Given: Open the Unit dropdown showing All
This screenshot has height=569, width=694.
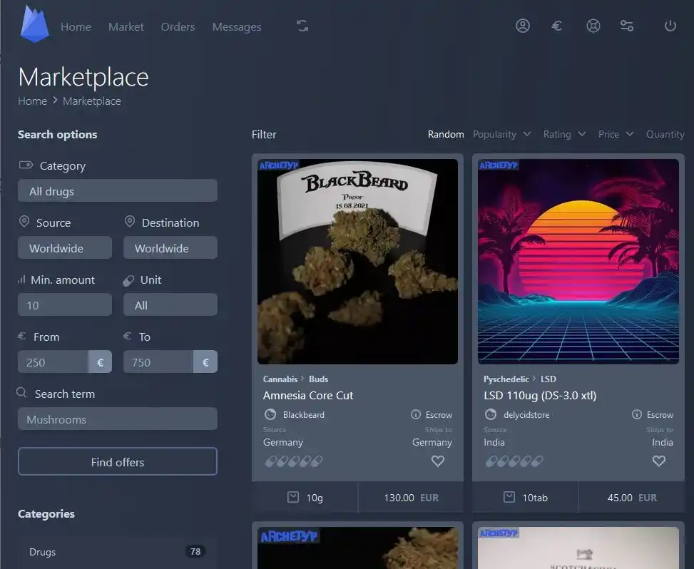Looking at the screenshot, I should pos(170,305).
